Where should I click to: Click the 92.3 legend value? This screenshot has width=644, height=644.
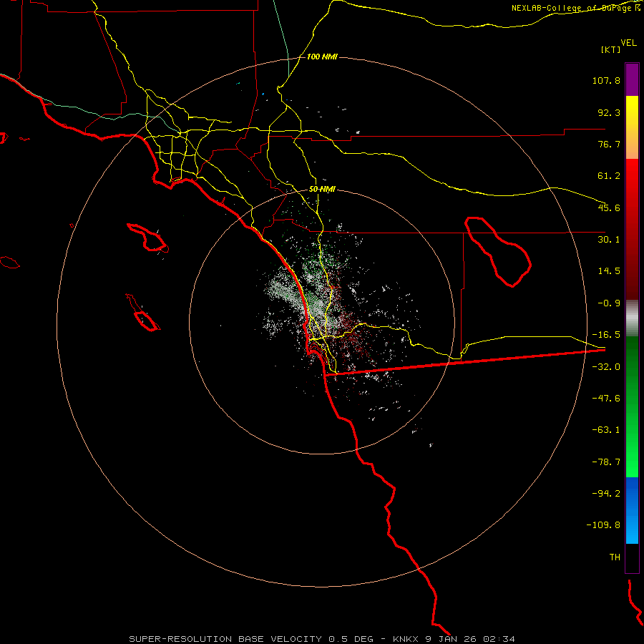tap(609, 112)
